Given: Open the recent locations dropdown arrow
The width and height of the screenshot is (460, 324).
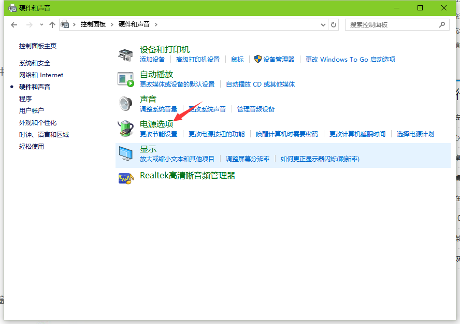Looking at the screenshot, I should pos(41,24).
